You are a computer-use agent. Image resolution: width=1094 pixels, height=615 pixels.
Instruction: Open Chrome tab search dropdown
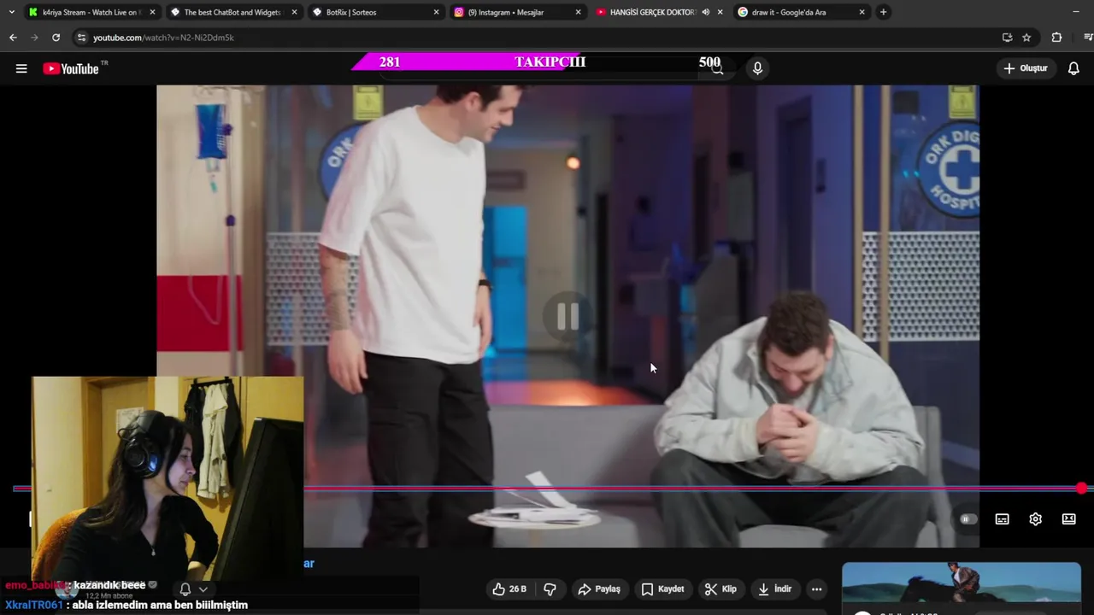[11, 12]
